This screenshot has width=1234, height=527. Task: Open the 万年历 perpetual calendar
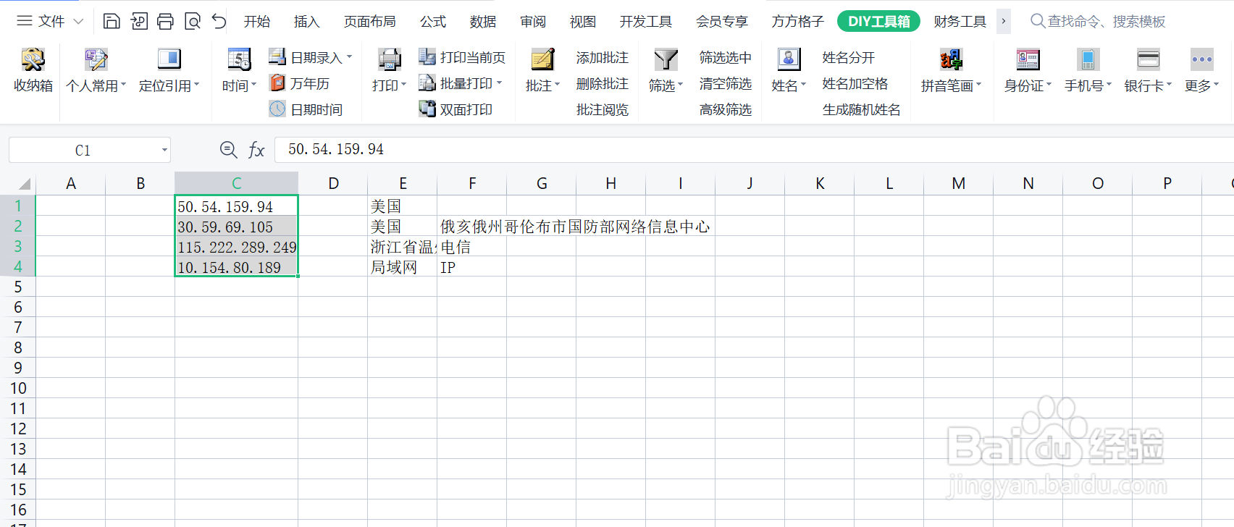coord(299,83)
